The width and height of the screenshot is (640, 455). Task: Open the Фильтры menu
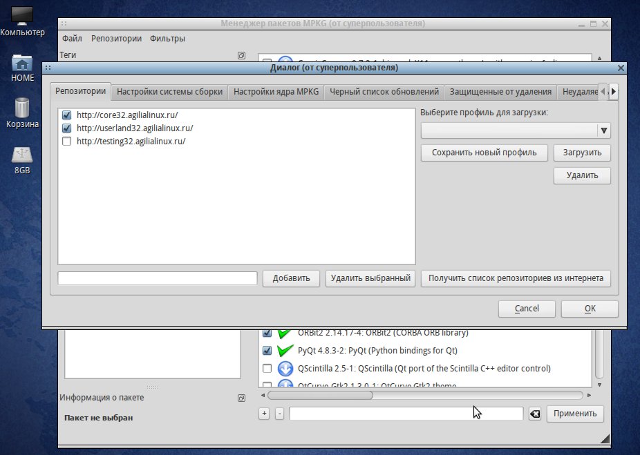point(167,39)
